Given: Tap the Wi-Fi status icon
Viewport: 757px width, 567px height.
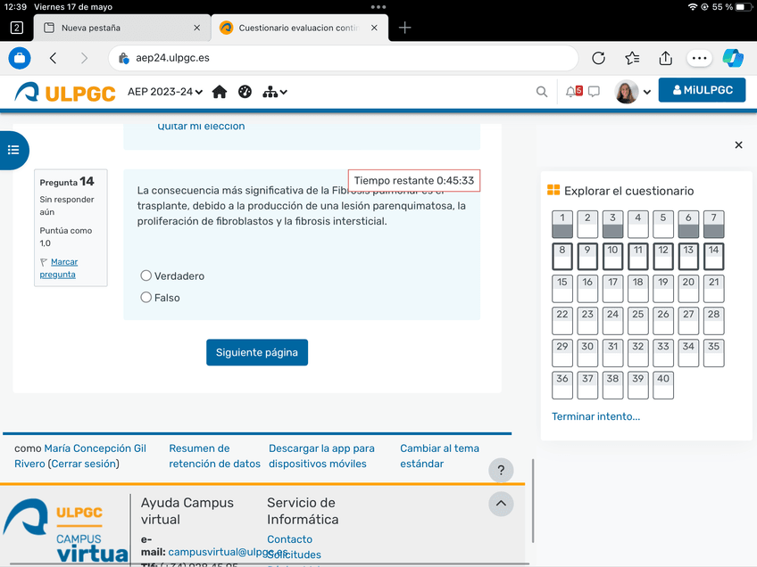Looking at the screenshot, I should pyautogui.click(x=693, y=7).
